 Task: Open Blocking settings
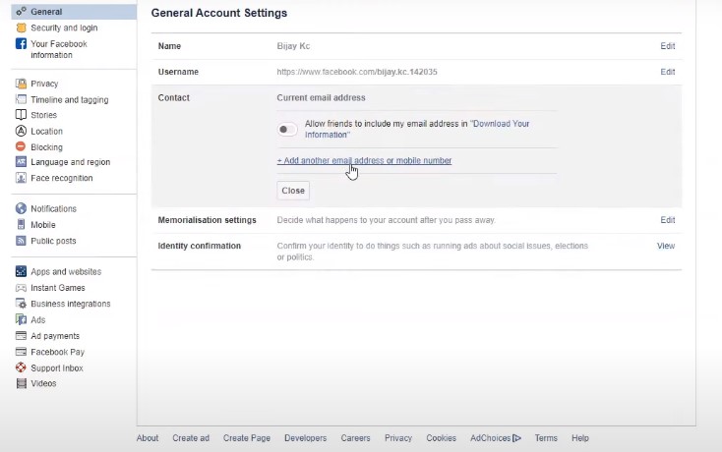46,147
